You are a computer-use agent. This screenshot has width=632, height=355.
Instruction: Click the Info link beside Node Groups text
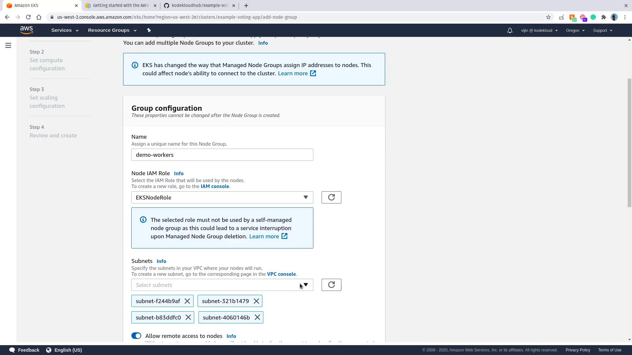(263, 43)
